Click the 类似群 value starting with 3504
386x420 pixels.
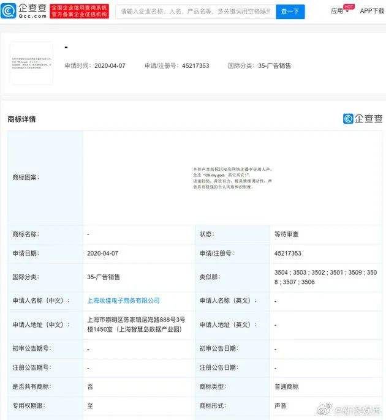tap(325, 277)
